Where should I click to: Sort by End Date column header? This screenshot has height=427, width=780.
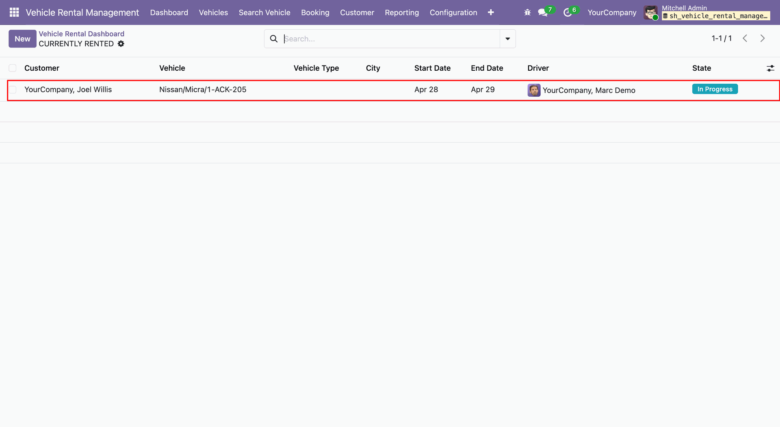click(x=487, y=68)
